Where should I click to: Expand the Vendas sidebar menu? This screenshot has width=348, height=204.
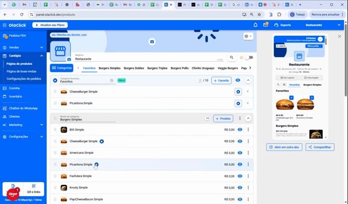pos(42,47)
